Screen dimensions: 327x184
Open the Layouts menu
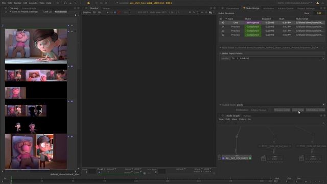[33, 3]
